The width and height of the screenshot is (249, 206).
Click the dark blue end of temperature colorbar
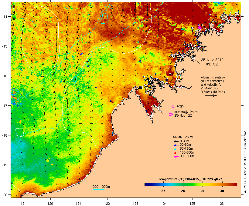147,184
